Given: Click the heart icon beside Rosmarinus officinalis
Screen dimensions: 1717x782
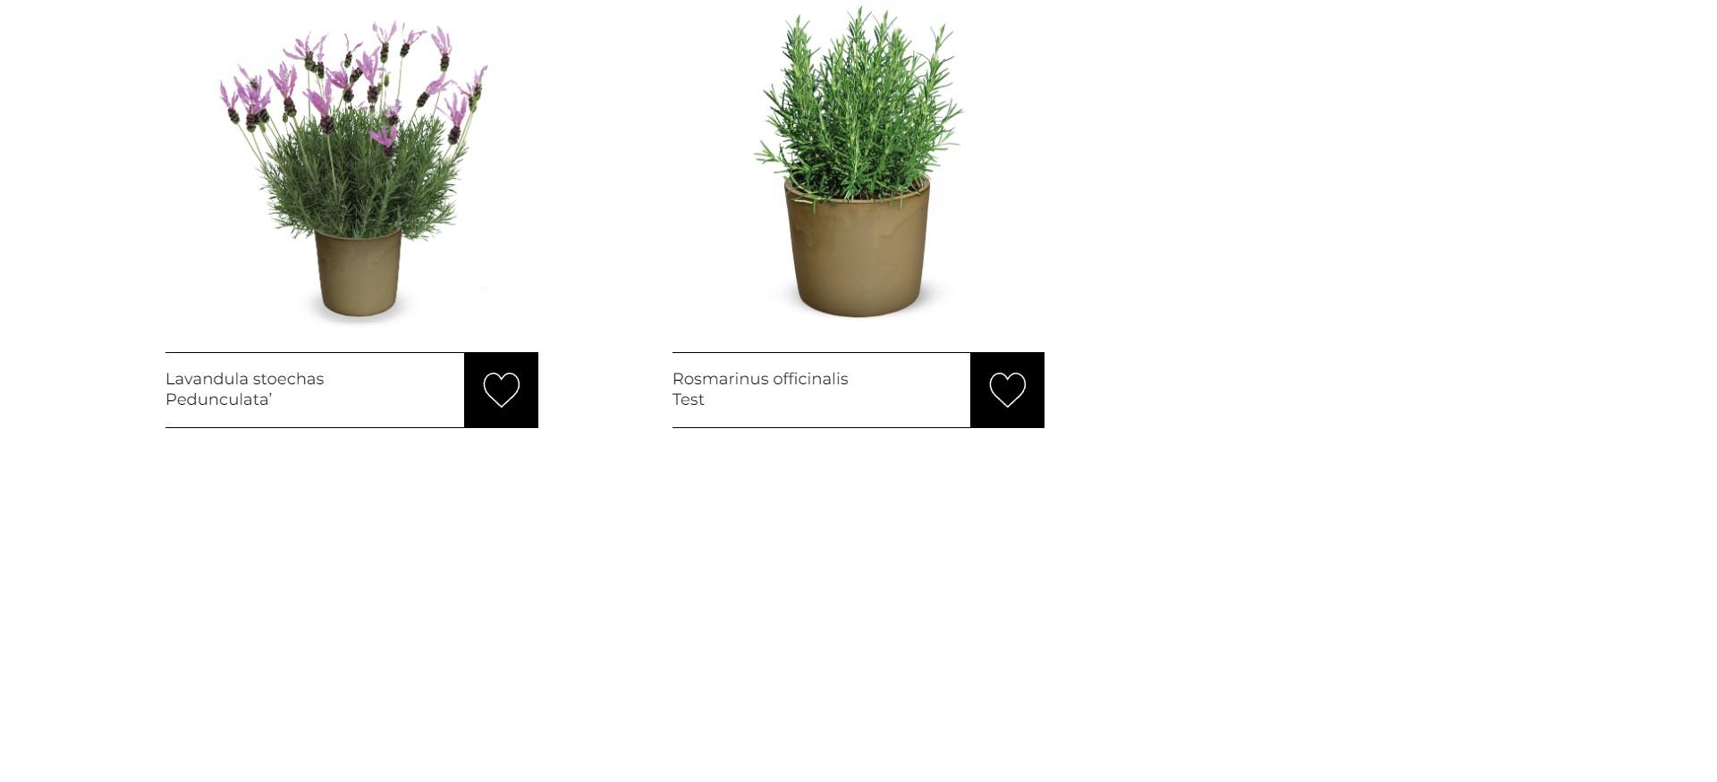Looking at the screenshot, I should click(1007, 390).
